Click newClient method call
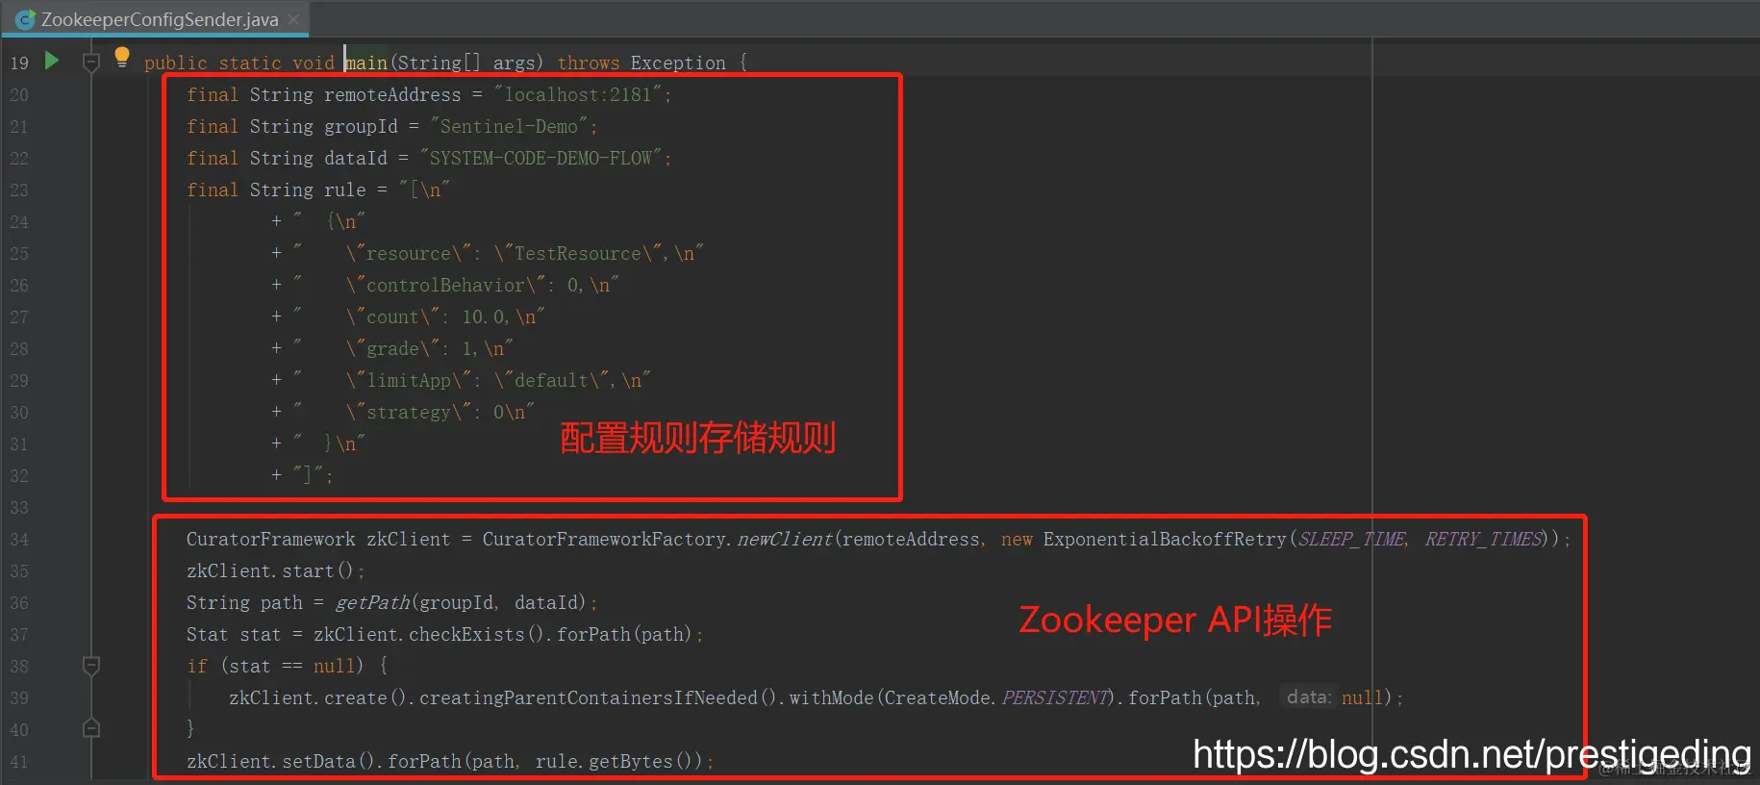Image resolution: width=1760 pixels, height=785 pixels. [785, 539]
